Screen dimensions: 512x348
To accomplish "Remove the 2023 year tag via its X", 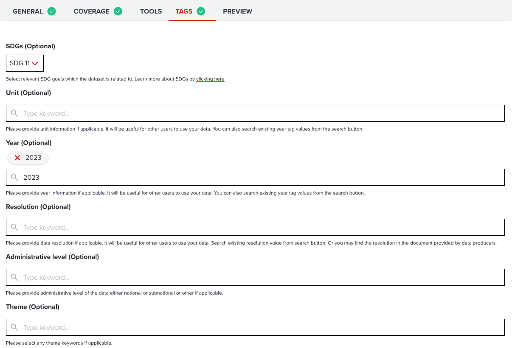I will click(17, 157).
